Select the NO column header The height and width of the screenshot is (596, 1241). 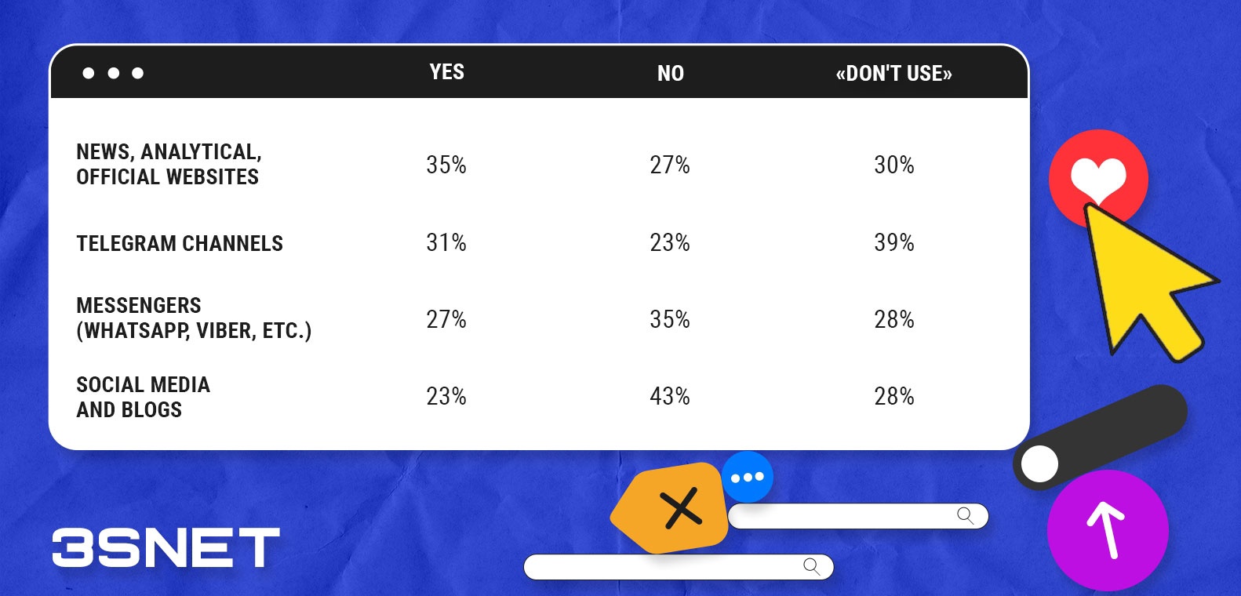pyautogui.click(x=670, y=73)
